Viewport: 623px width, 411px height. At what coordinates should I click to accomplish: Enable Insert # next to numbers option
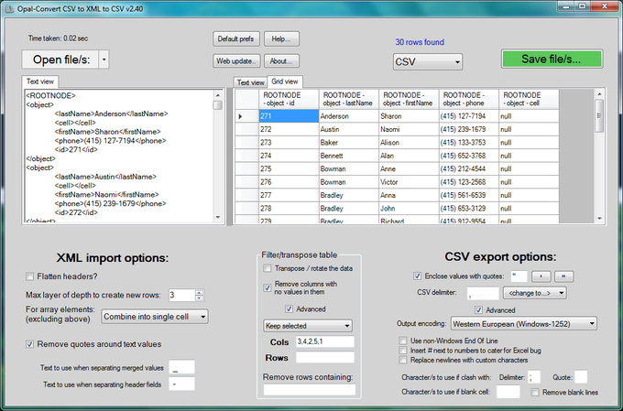(403, 351)
